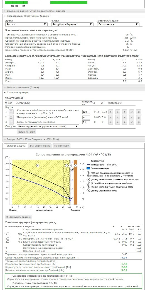145x290 pixels.
Task: Delete layer 1 with the trash icon
Action: click(139, 112)
